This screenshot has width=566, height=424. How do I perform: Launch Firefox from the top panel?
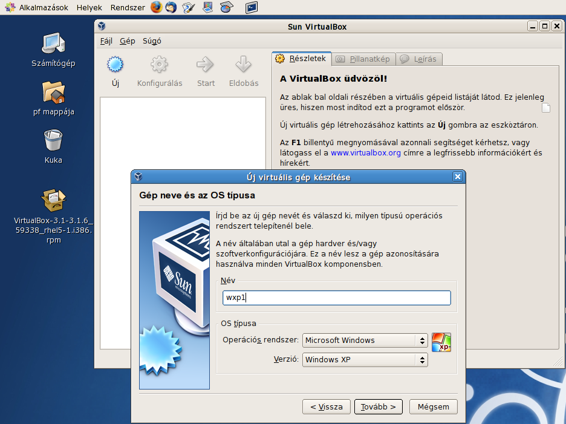click(x=157, y=8)
